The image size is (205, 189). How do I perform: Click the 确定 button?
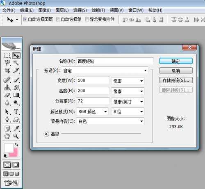pos(176,61)
